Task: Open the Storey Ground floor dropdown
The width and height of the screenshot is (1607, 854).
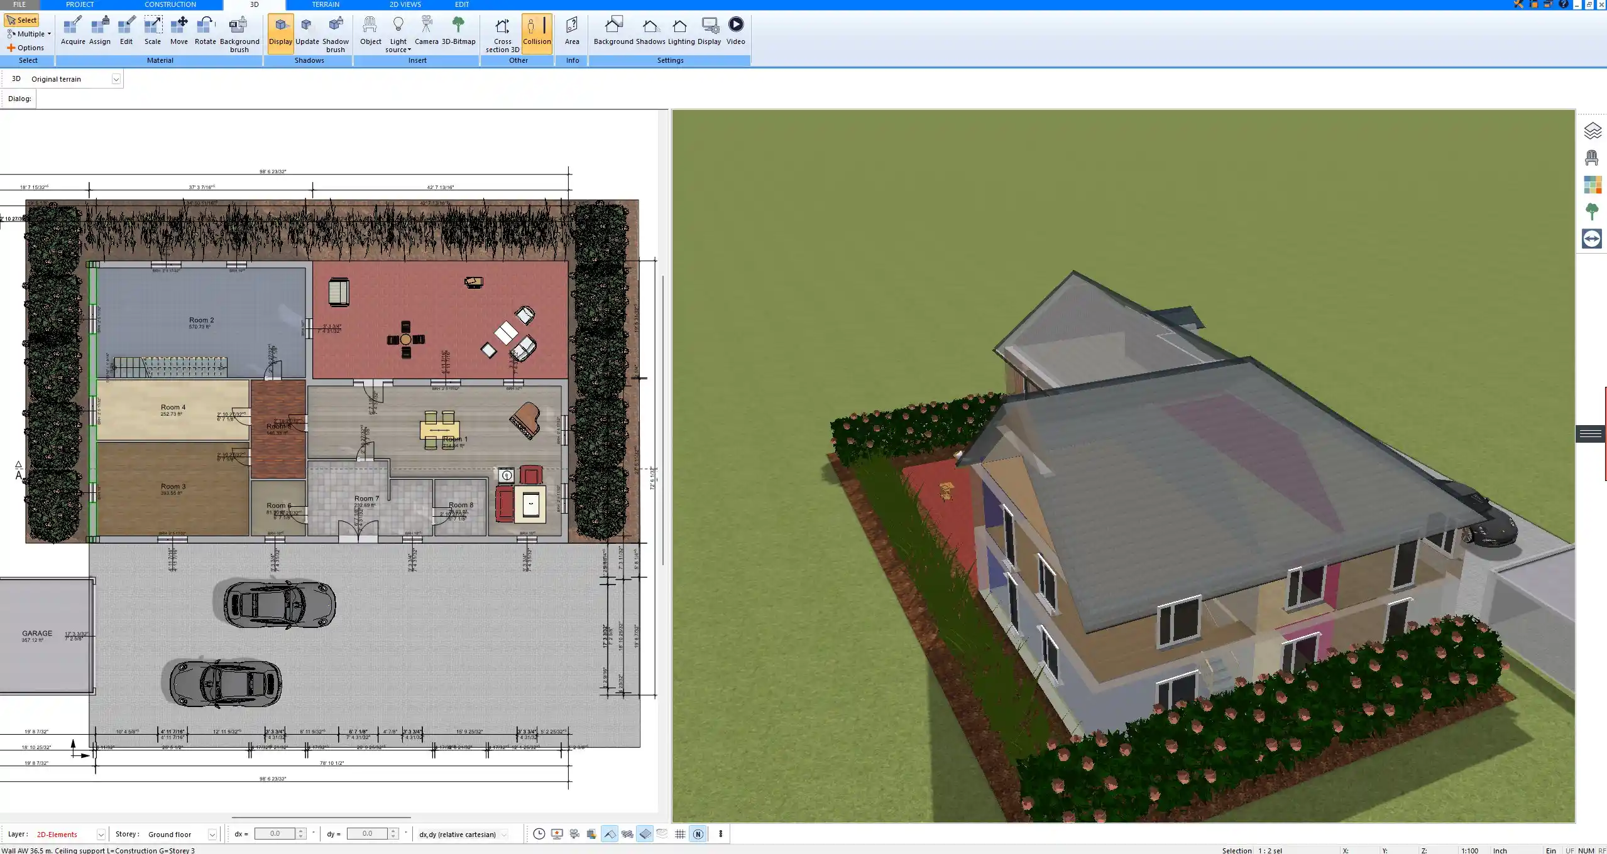Action: (212, 835)
